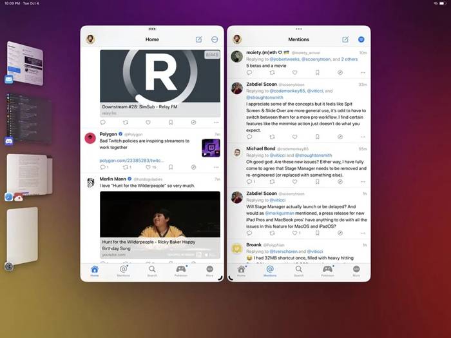Viewport: 451px width, 338px height.
Task: Select Mentions tab in Home window
Action: click(x=124, y=271)
